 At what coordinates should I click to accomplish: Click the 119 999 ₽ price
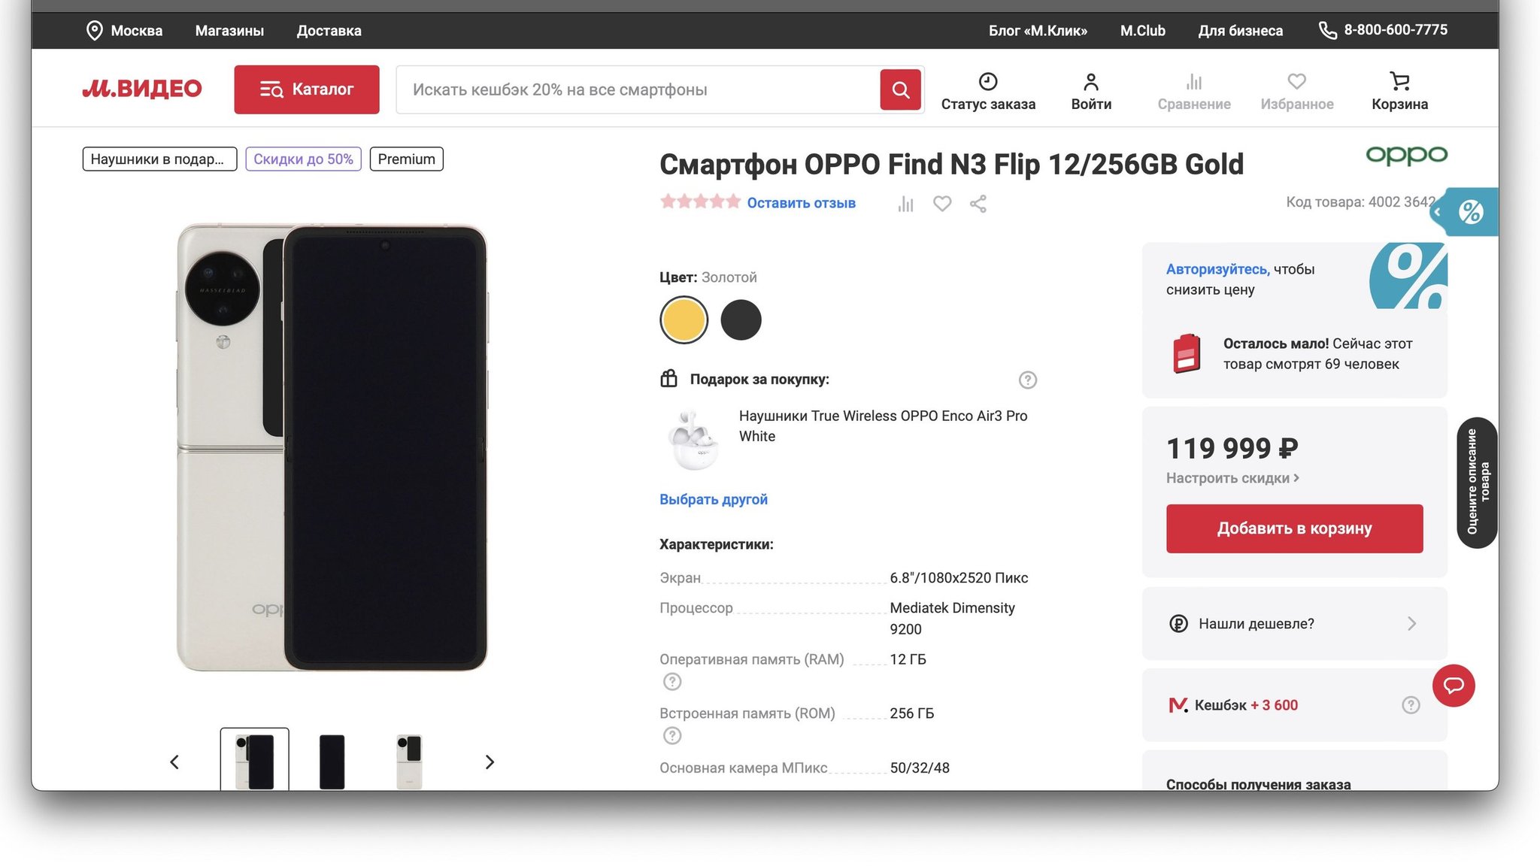1232,448
